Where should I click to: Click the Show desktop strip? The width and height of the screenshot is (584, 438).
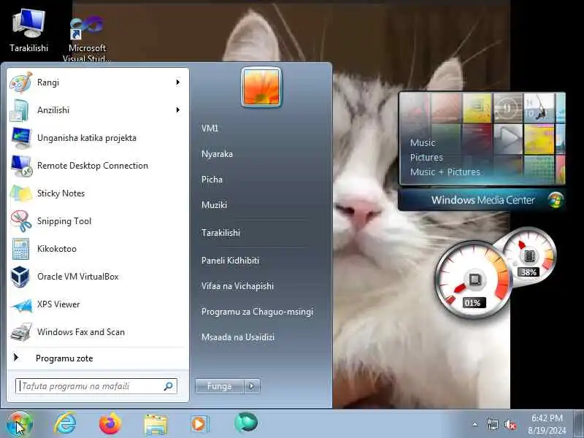[x=579, y=424]
